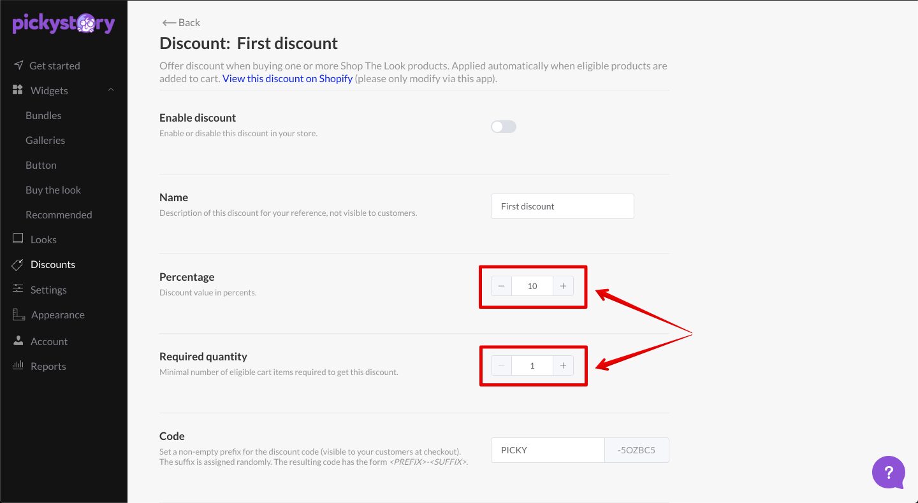Toggle the Enable discount switch
This screenshot has width=918, height=503.
pos(504,127)
